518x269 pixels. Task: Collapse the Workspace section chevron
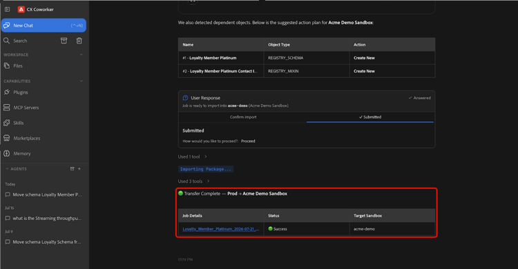(81, 54)
